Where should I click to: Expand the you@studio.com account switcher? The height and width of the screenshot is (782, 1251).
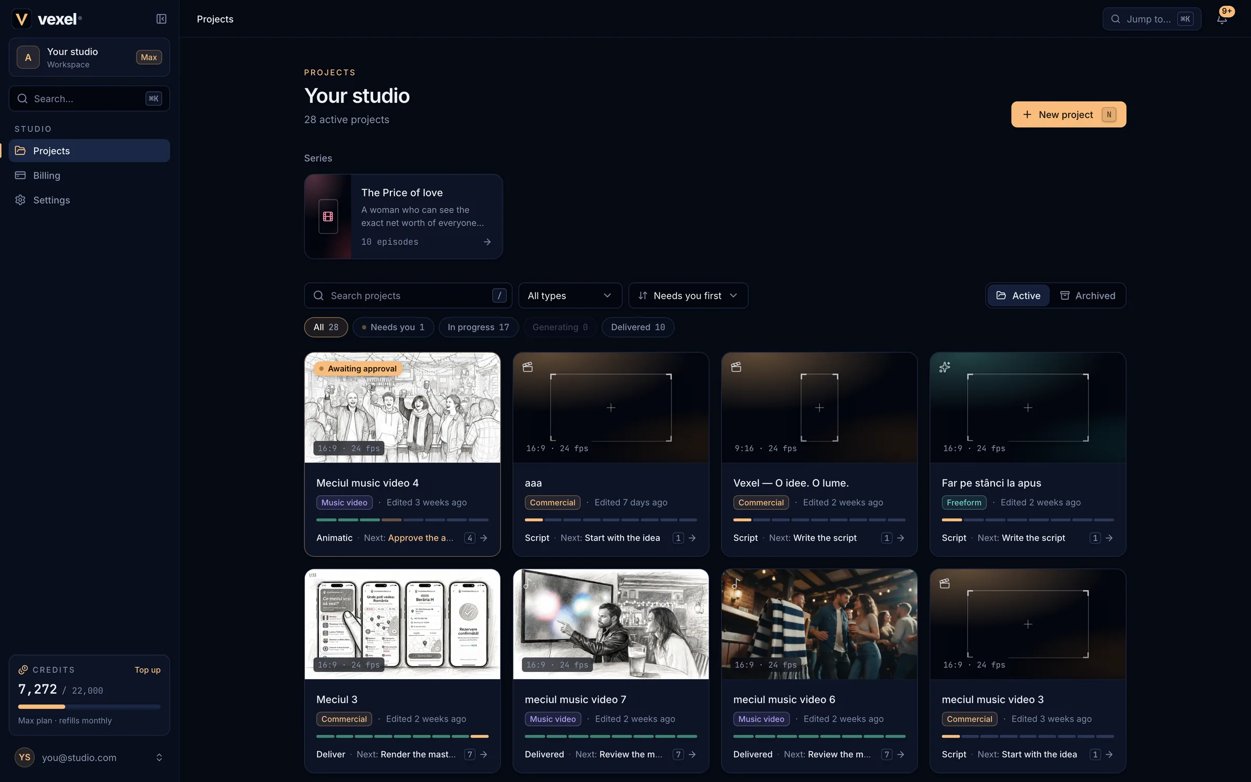[89, 757]
